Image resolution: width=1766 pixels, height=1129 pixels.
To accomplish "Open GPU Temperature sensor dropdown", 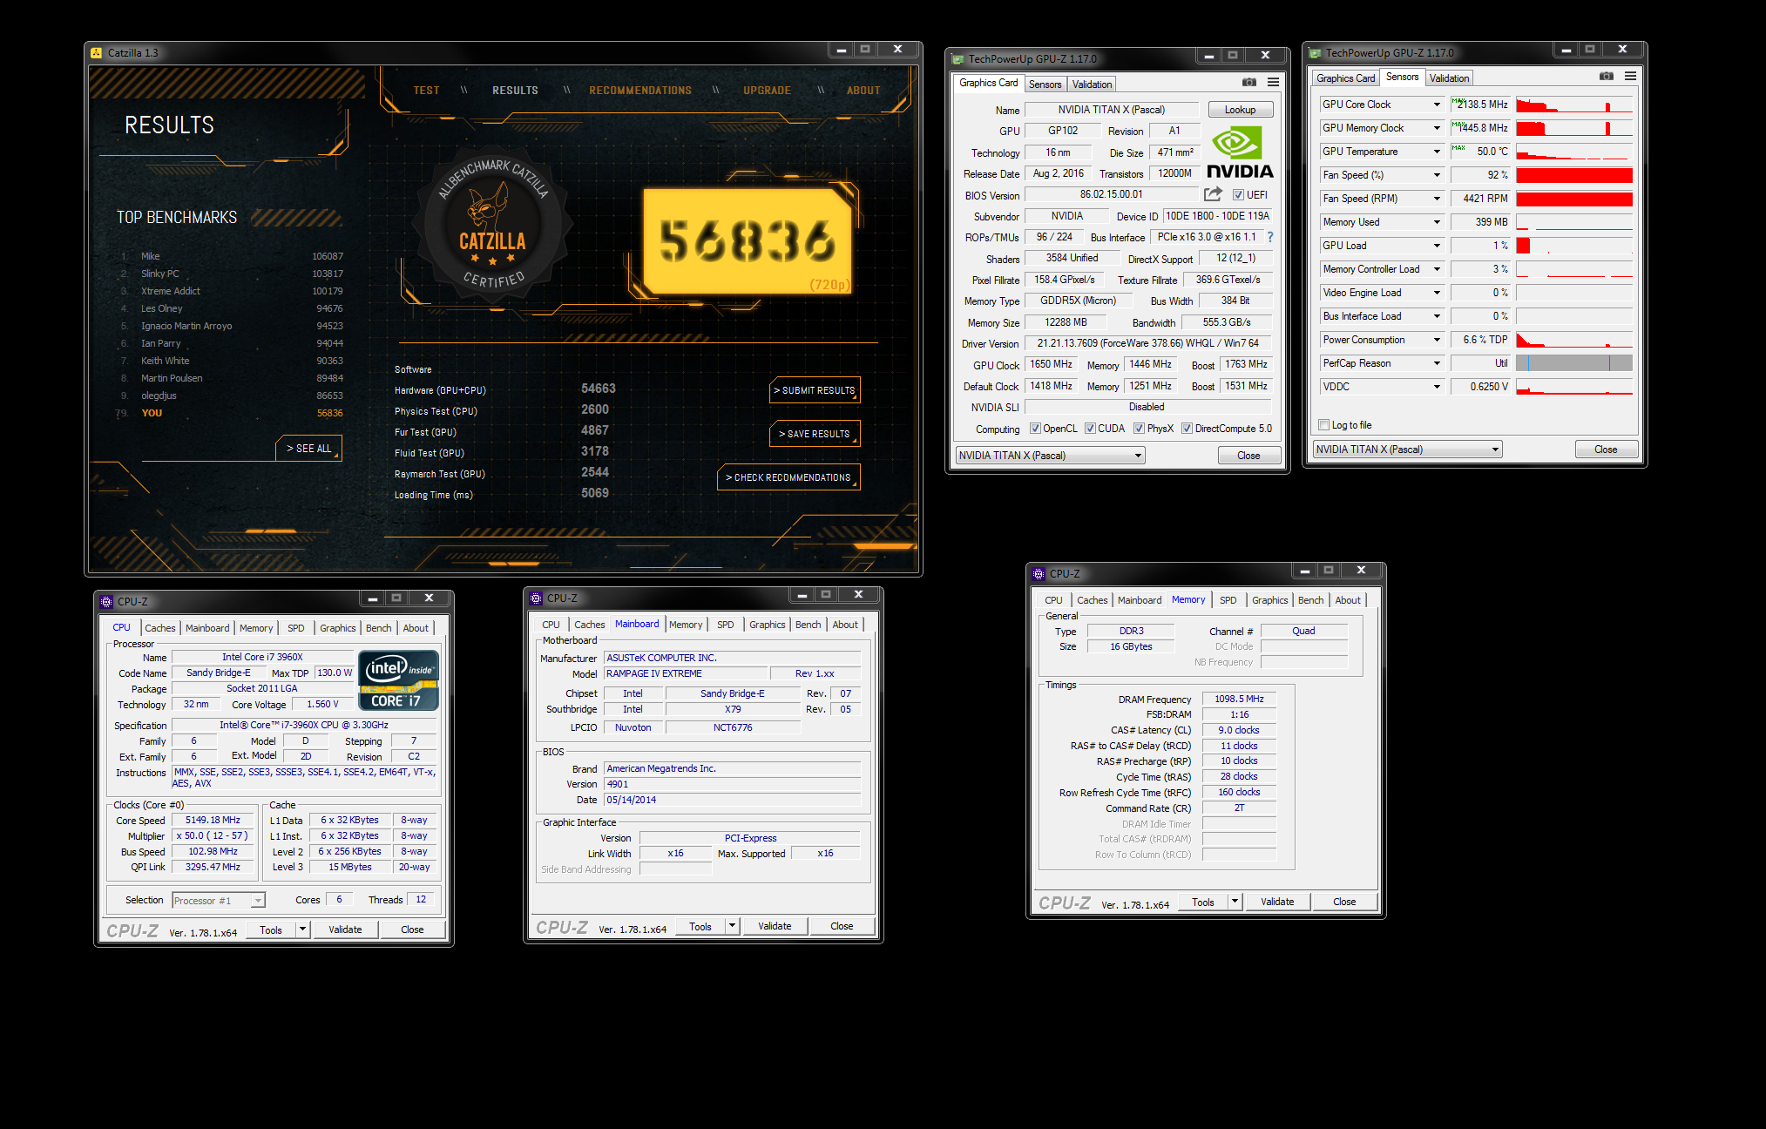I will click(x=1437, y=152).
